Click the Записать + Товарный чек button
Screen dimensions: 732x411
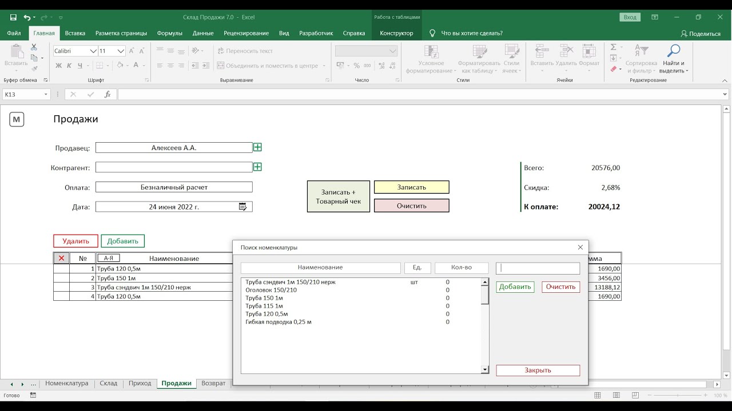(x=339, y=196)
